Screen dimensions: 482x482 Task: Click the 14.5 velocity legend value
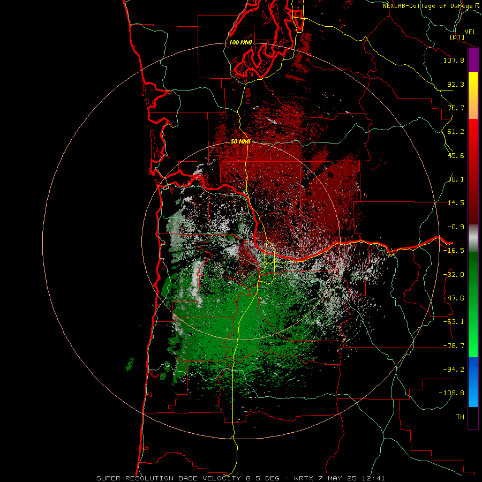[456, 203]
